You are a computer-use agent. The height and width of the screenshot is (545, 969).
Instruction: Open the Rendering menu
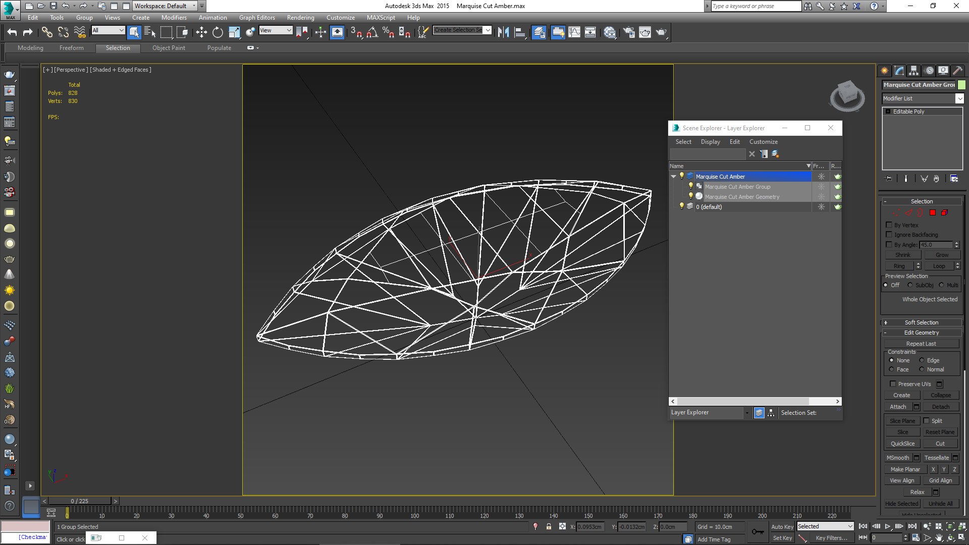[300, 18]
